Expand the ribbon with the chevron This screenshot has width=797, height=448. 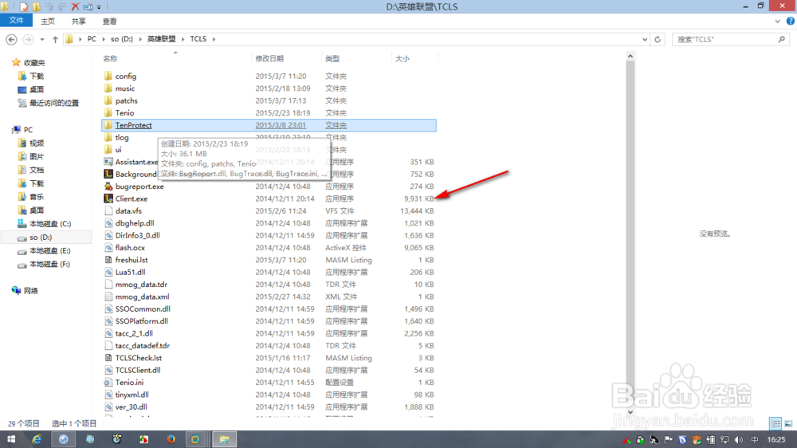tap(778, 22)
